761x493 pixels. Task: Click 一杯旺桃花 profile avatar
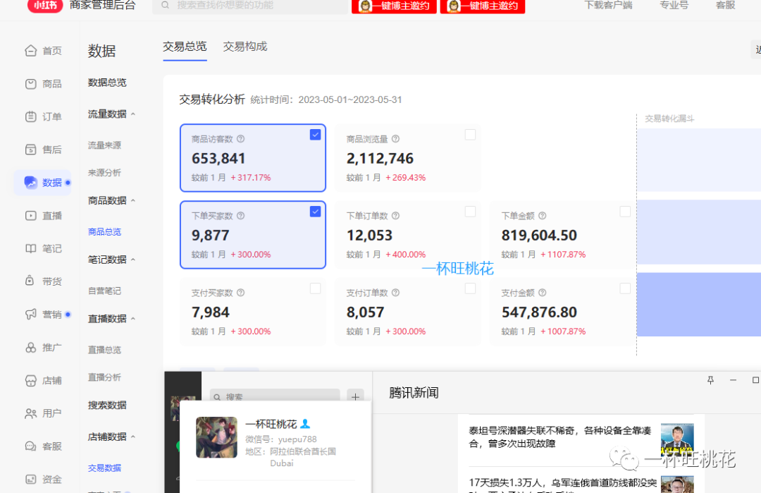(216, 437)
